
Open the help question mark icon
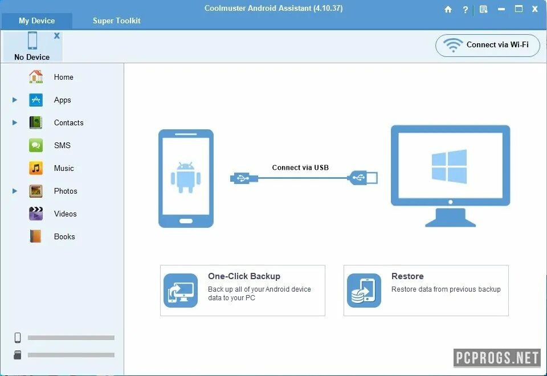(x=465, y=10)
